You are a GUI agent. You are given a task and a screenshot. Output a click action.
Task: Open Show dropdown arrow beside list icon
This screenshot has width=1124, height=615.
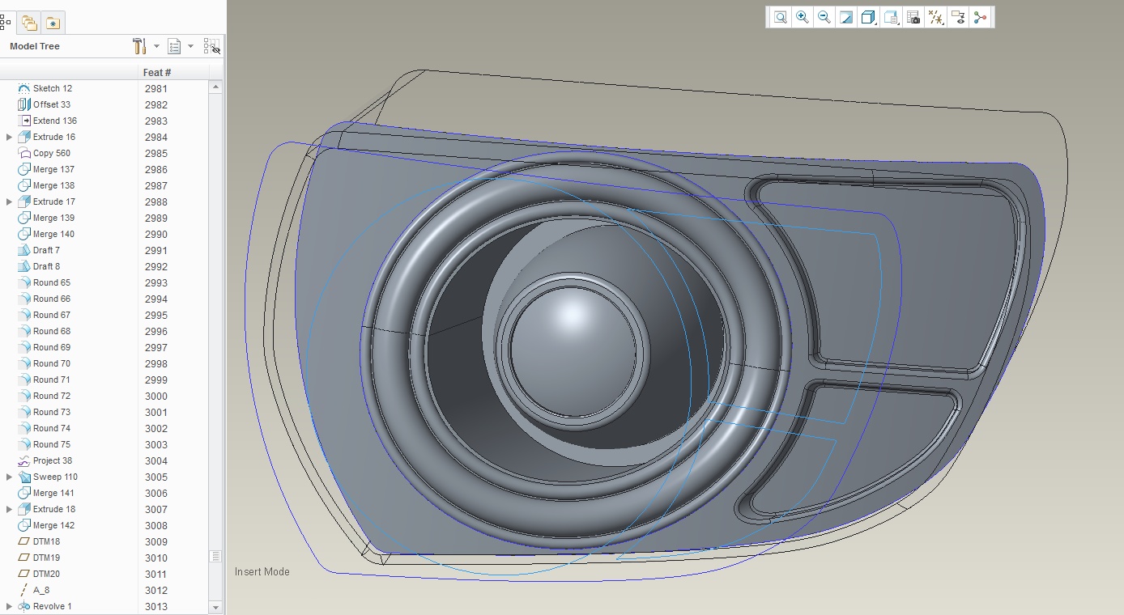[190, 46]
